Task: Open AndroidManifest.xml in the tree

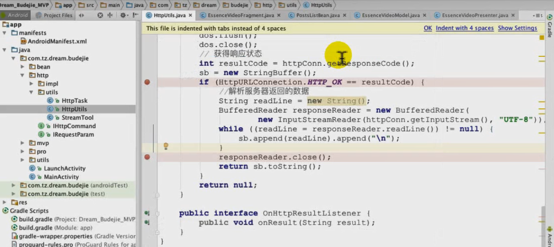Action: (x=57, y=42)
